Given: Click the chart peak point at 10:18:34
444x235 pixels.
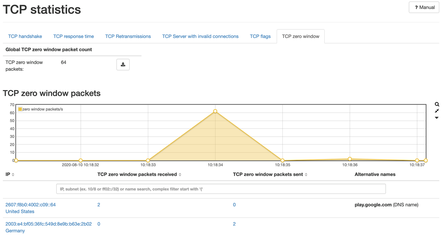Looking at the screenshot, I should point(215,111).
